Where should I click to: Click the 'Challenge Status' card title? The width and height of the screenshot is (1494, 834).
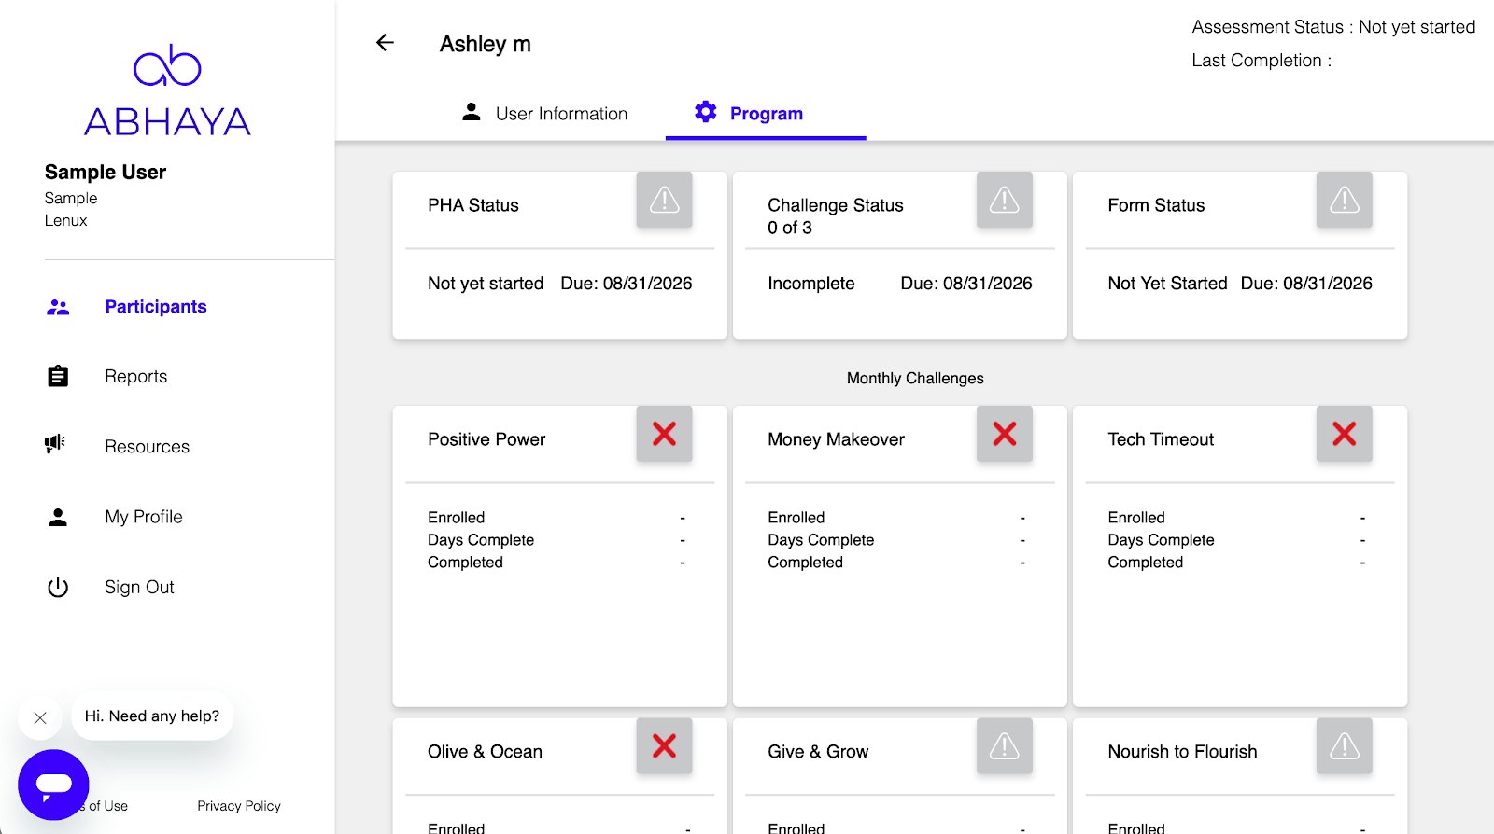[836, 205]
